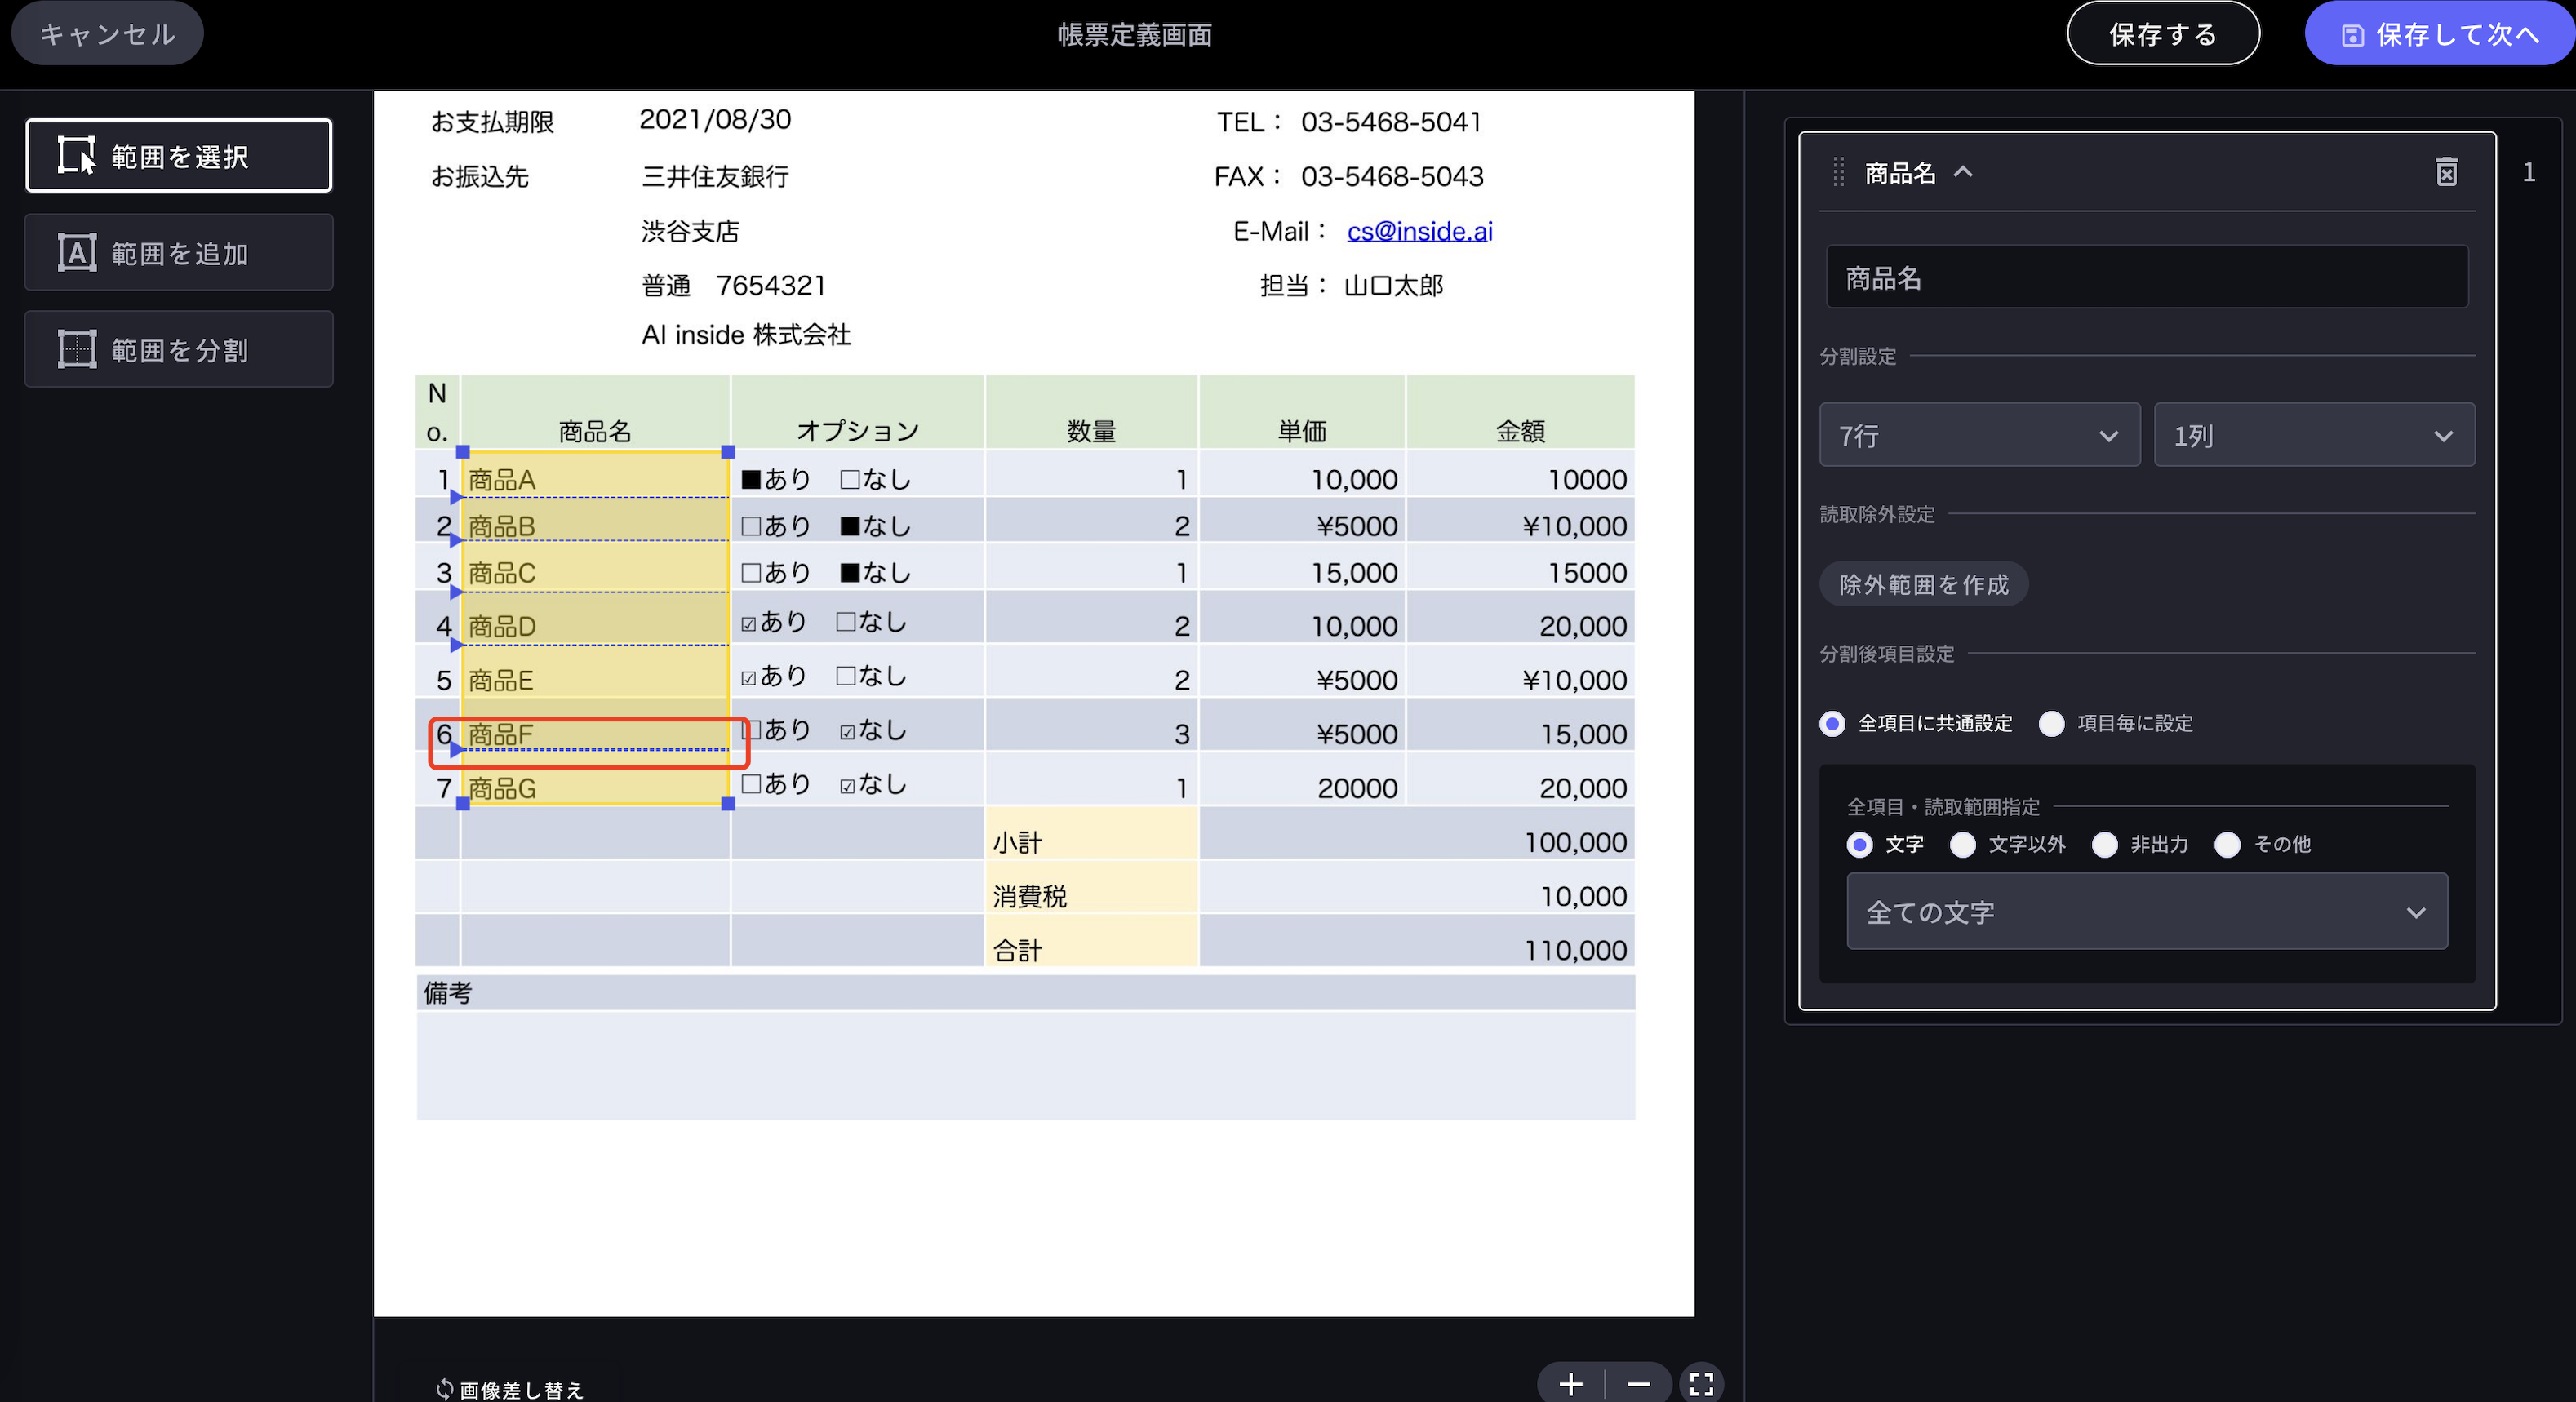Grab the 商品名 panel drag handle
This screenshot has width=2576, height=1402.
1838,172
